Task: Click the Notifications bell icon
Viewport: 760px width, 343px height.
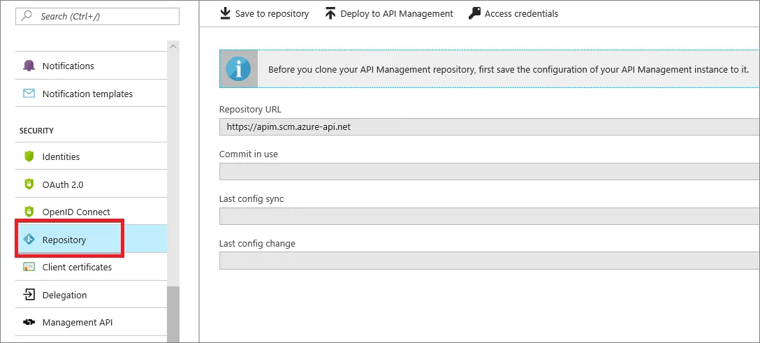Action: (x=29, y=66)
